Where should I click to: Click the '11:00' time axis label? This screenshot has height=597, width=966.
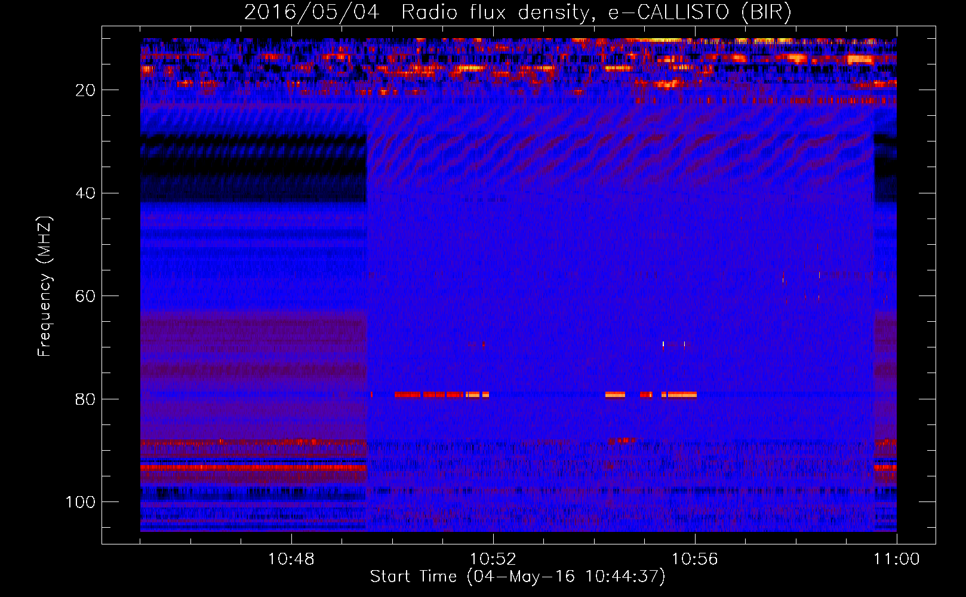897,559
